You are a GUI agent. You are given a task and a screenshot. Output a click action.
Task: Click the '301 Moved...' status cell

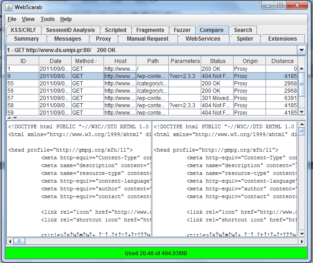pos(217,98)
